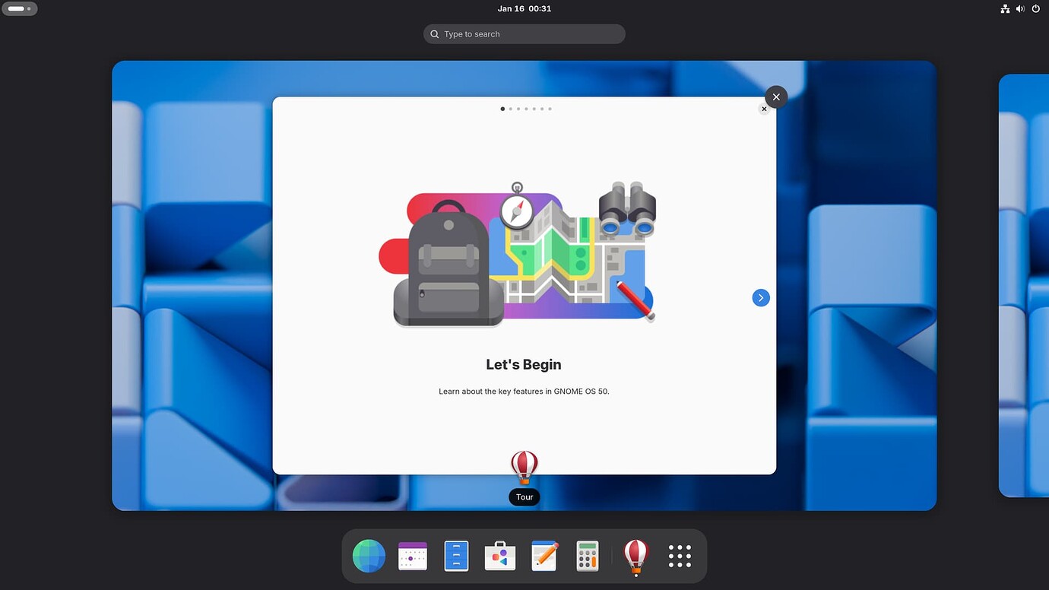Close the Tour window using dark round X
The height and width of the screenshot is (590, 1049).
pos(775,97)
